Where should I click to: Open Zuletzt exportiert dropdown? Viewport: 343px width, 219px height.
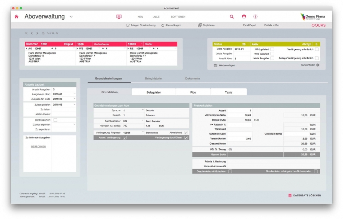pyautogui.click(x=74, y=125)
